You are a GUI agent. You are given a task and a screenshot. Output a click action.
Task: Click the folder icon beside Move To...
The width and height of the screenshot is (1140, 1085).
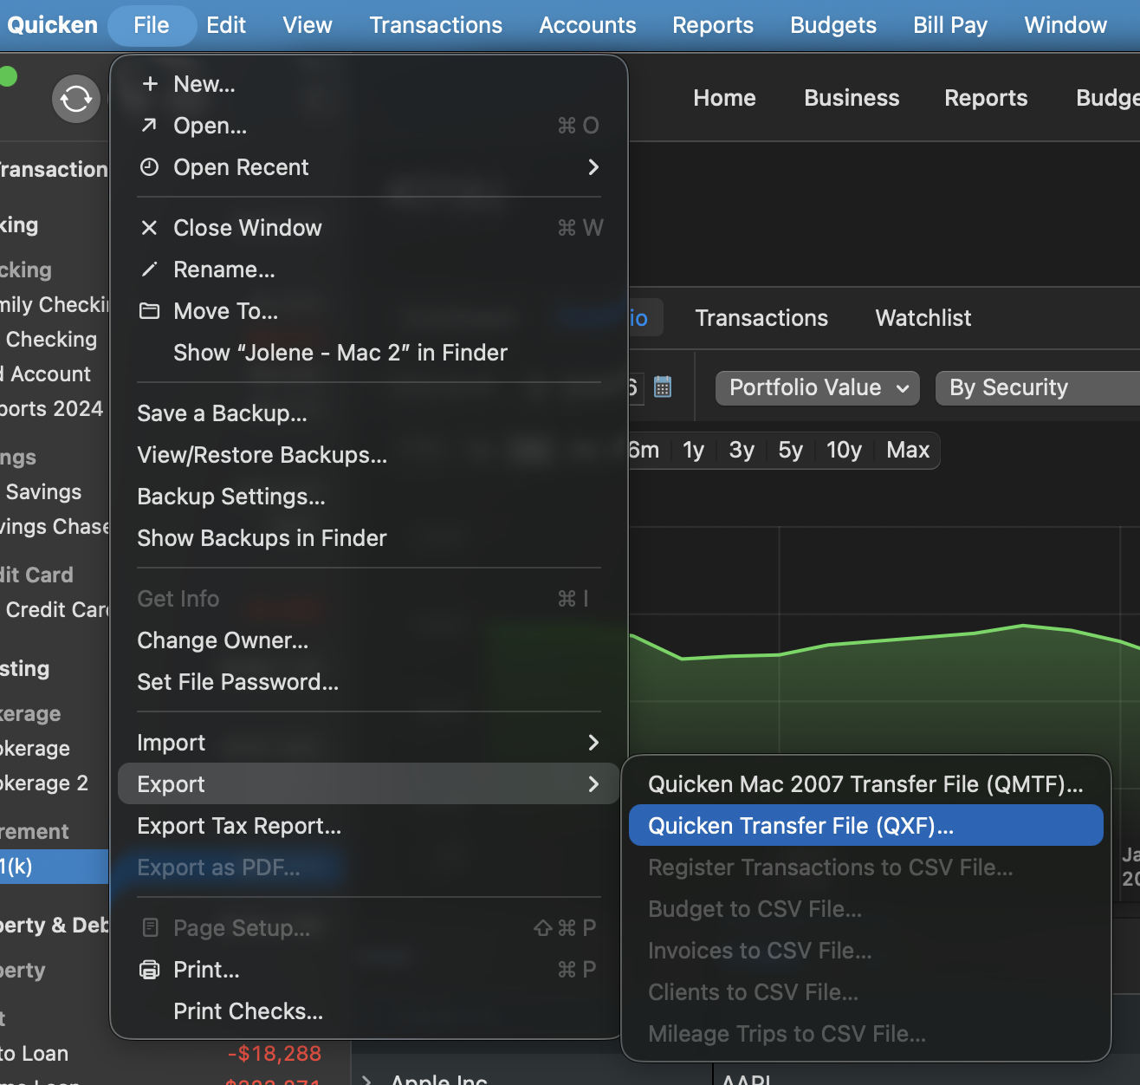tap(150, 310)
